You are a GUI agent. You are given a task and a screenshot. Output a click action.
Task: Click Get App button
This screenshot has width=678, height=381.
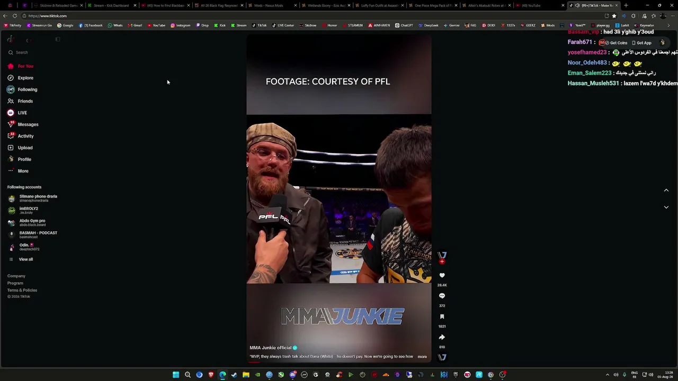641,43
